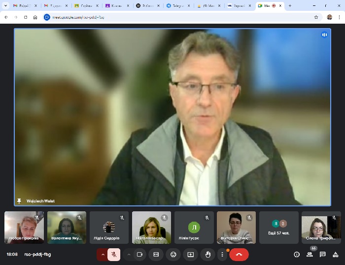Toggle closed captions button
This screenshot has height=265, width=345.
[156, 255]
